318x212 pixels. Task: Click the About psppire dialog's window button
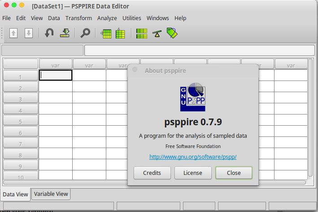click(x=135, y=70)
